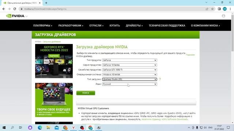Open File Explorer from the taskbar
This screenshot has width=234, height=131.
coord(48,128)
